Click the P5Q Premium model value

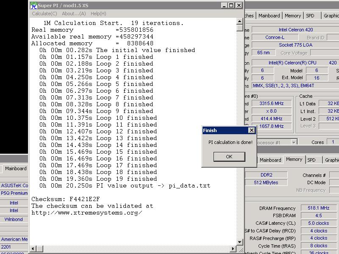pyautogui.click(x=14, y=193)
